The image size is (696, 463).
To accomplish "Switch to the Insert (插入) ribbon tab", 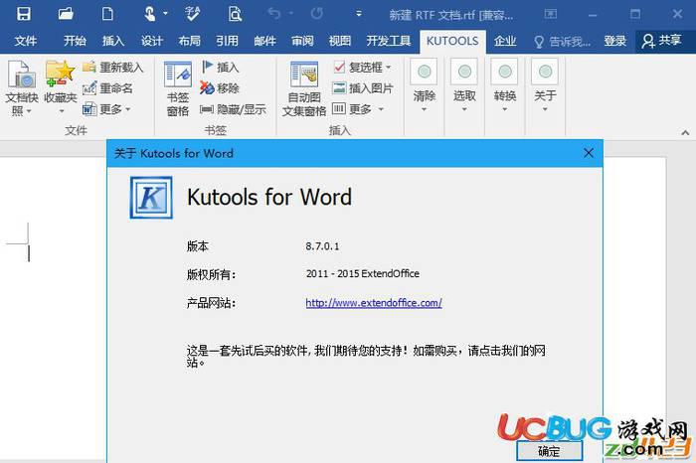I will tap(113, 42).
